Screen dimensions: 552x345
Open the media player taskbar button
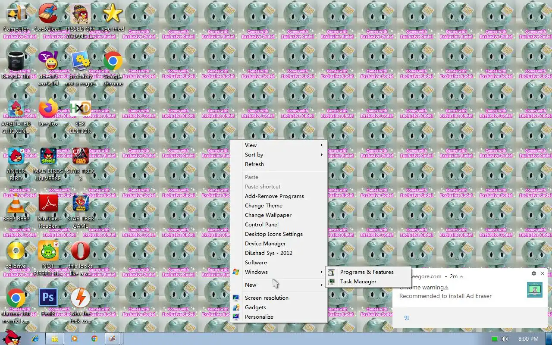pyautogui.click(x=75, y=339)
